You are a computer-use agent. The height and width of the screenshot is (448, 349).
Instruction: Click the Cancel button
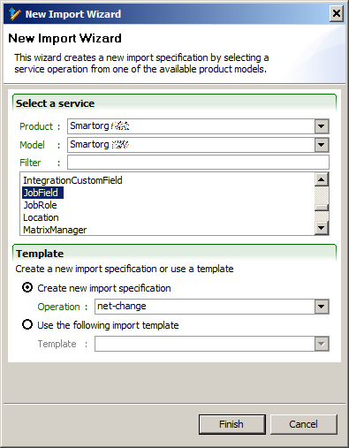click(x=304, y=424)
